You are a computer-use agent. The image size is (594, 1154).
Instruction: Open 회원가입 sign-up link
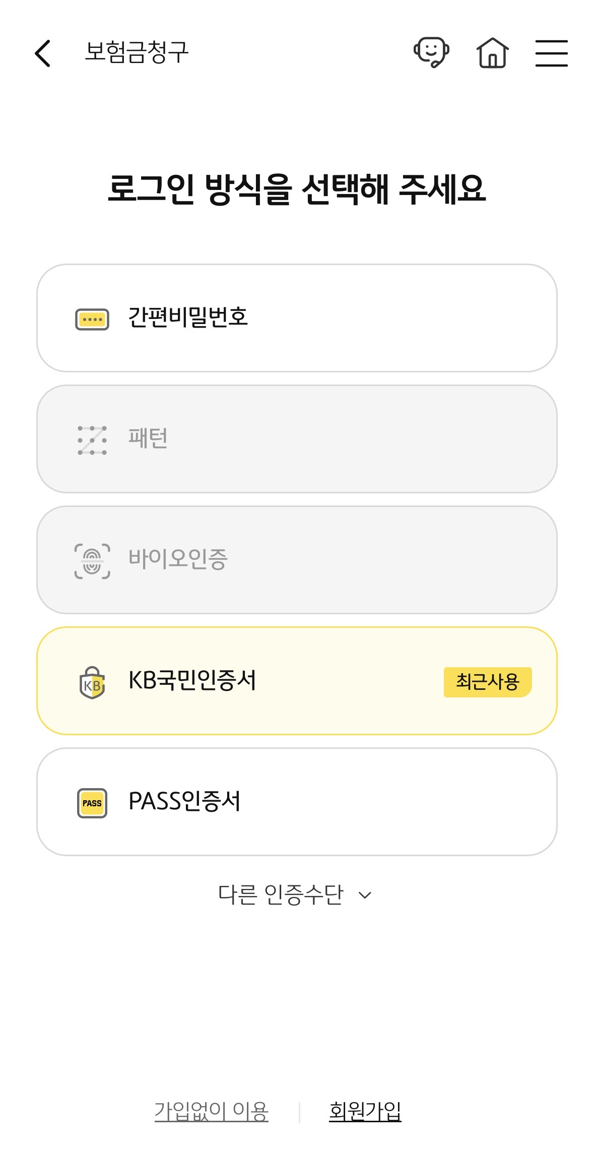click(x=365, y=1112)
